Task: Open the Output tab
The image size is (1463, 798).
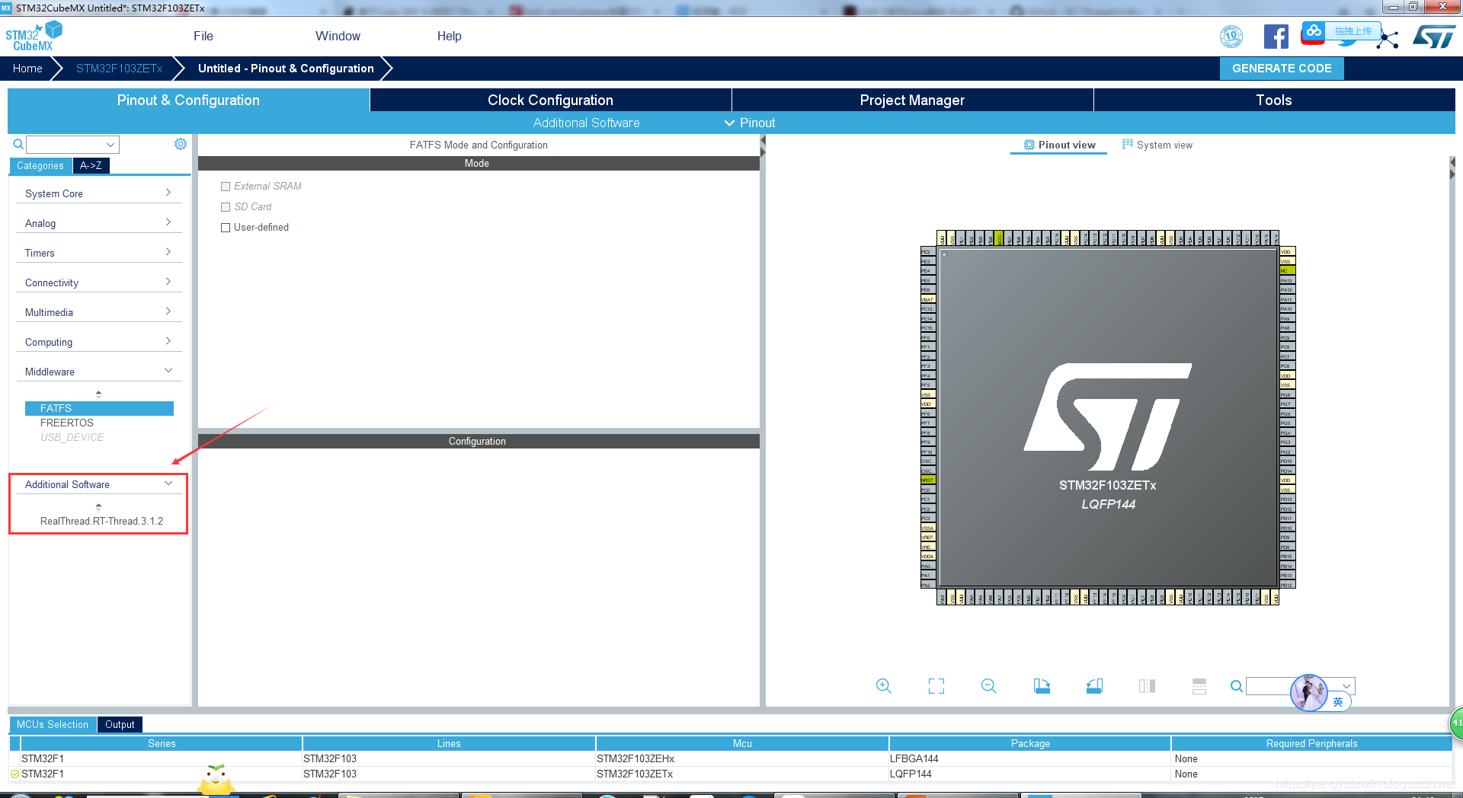Action: pyautogui.click(x=120, y=724)
